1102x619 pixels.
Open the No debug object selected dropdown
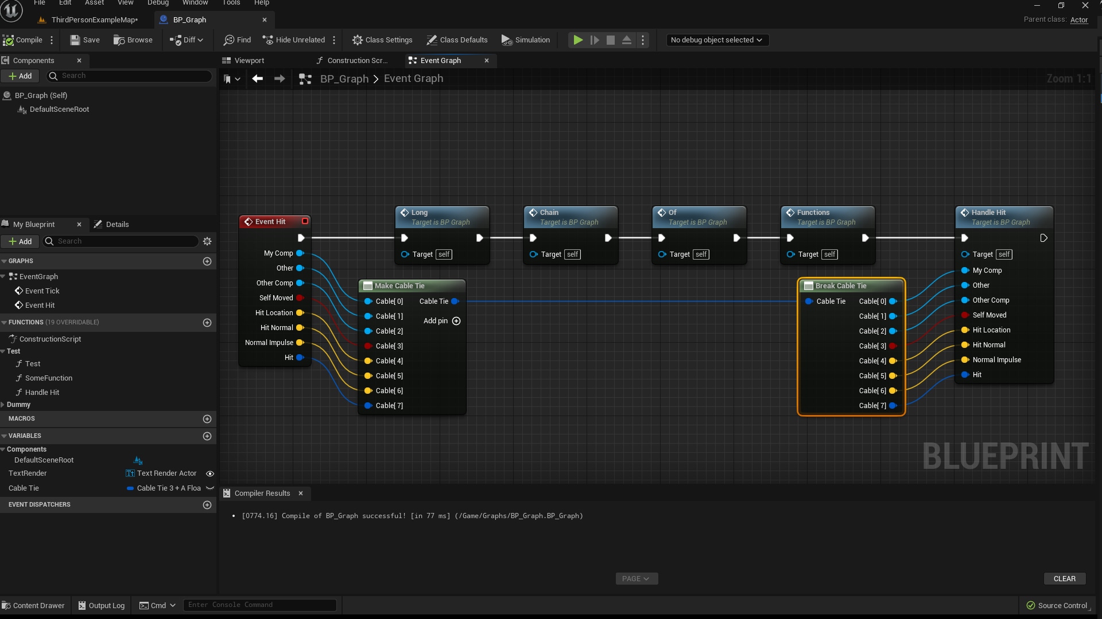point(717,40)
